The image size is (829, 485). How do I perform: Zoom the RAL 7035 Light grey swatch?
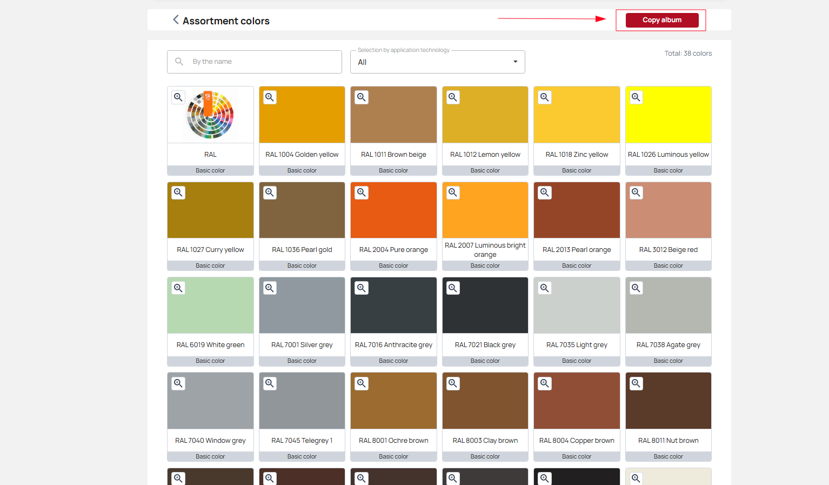[x=545, y=288]
